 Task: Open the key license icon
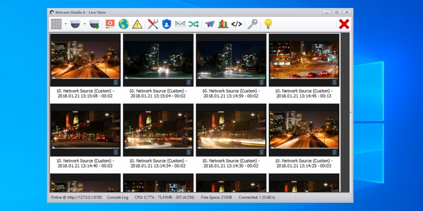(x=252, y=24)
